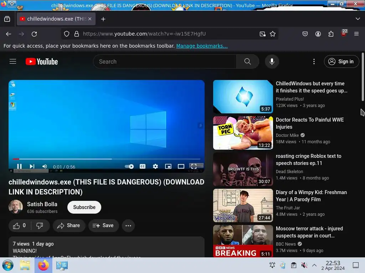Open the player settings gear
Screen dimensions: 365x273
pyautogui.click(x=155, y=166)
